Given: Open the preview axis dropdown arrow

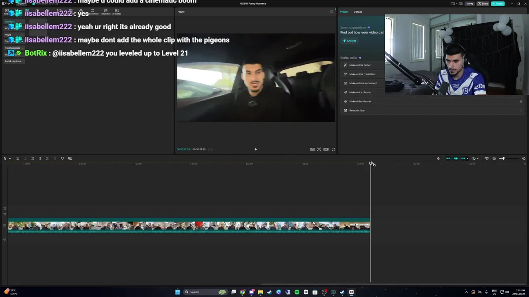Looking at the screenshot, I should (478, 158).
